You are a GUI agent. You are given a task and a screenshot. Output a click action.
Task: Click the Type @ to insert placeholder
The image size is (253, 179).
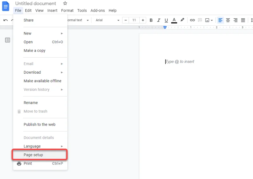(x=180, y=62)
